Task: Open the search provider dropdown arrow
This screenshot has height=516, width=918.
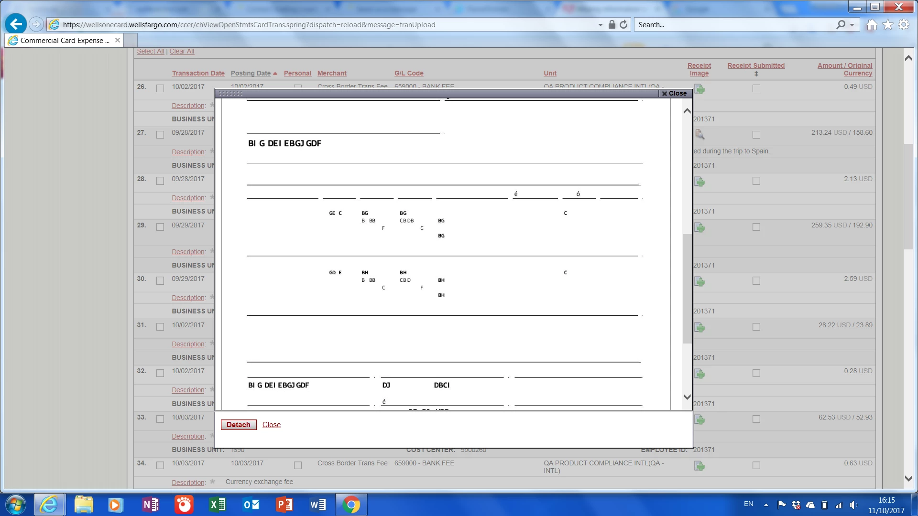Action: (x=852, y=25)
